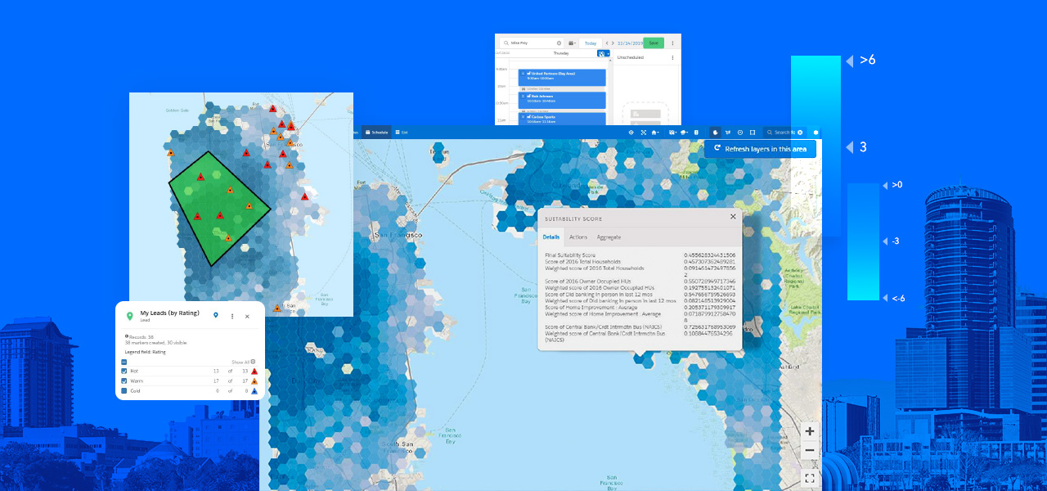This screenshot has width=1047, height=491.
Task: Check the Cold rating checkbox
Action: click(x=124, y=390)
